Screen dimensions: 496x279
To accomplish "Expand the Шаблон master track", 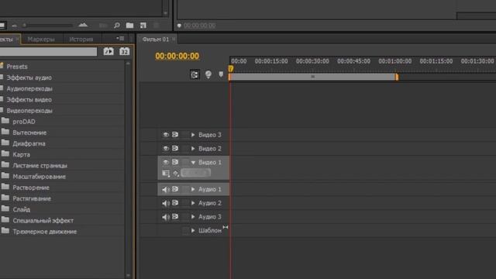I will coord(193,231).
